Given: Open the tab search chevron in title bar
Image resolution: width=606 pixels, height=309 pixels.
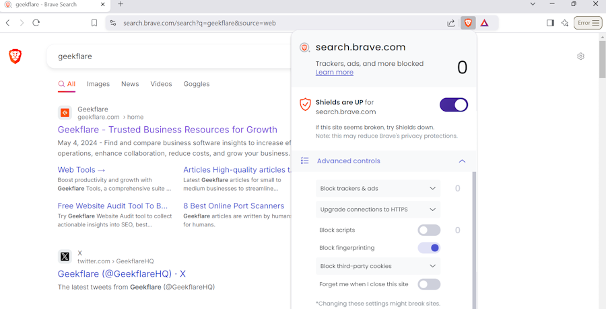Looking at the screenshot, I should 533,4.
